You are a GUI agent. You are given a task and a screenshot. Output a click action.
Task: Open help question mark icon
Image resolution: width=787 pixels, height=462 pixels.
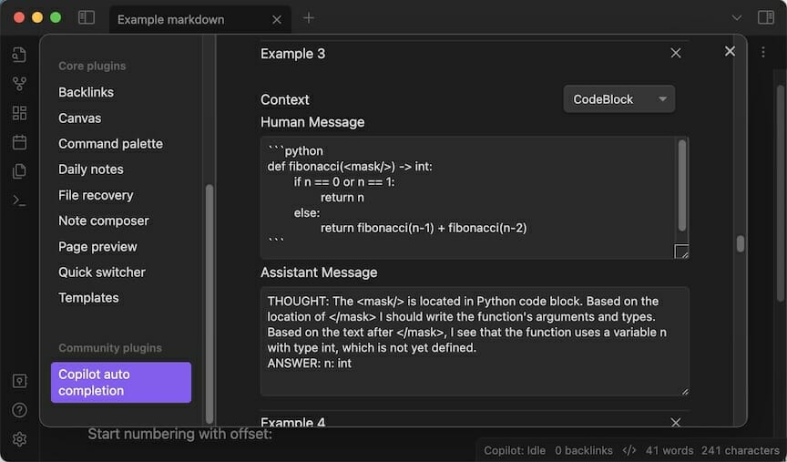19,410
